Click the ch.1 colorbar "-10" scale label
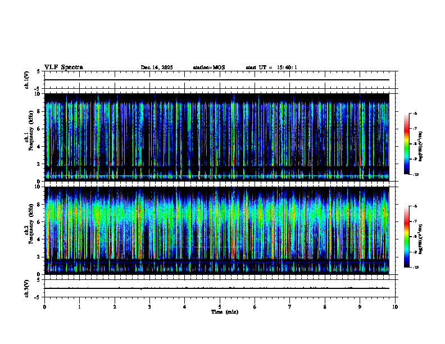The height and width of the screenshot is (344, 445). 415,175
